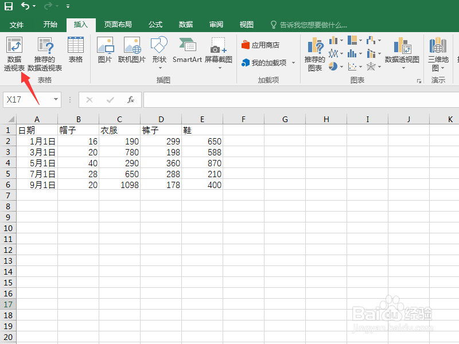
Task: Switch to the 页面布局 tab
Action: click(x=118, y=25)
